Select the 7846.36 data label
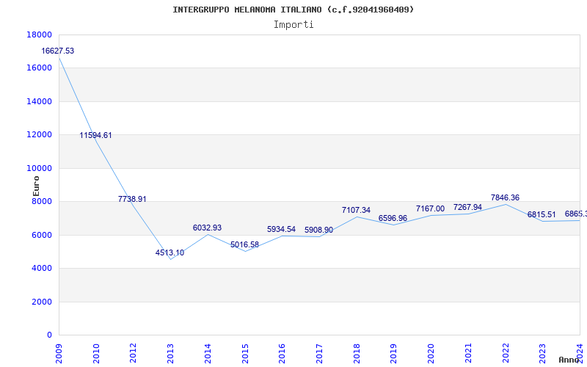Image resolution: width=587 pixels, height=367 pixels. coord(505,197)
